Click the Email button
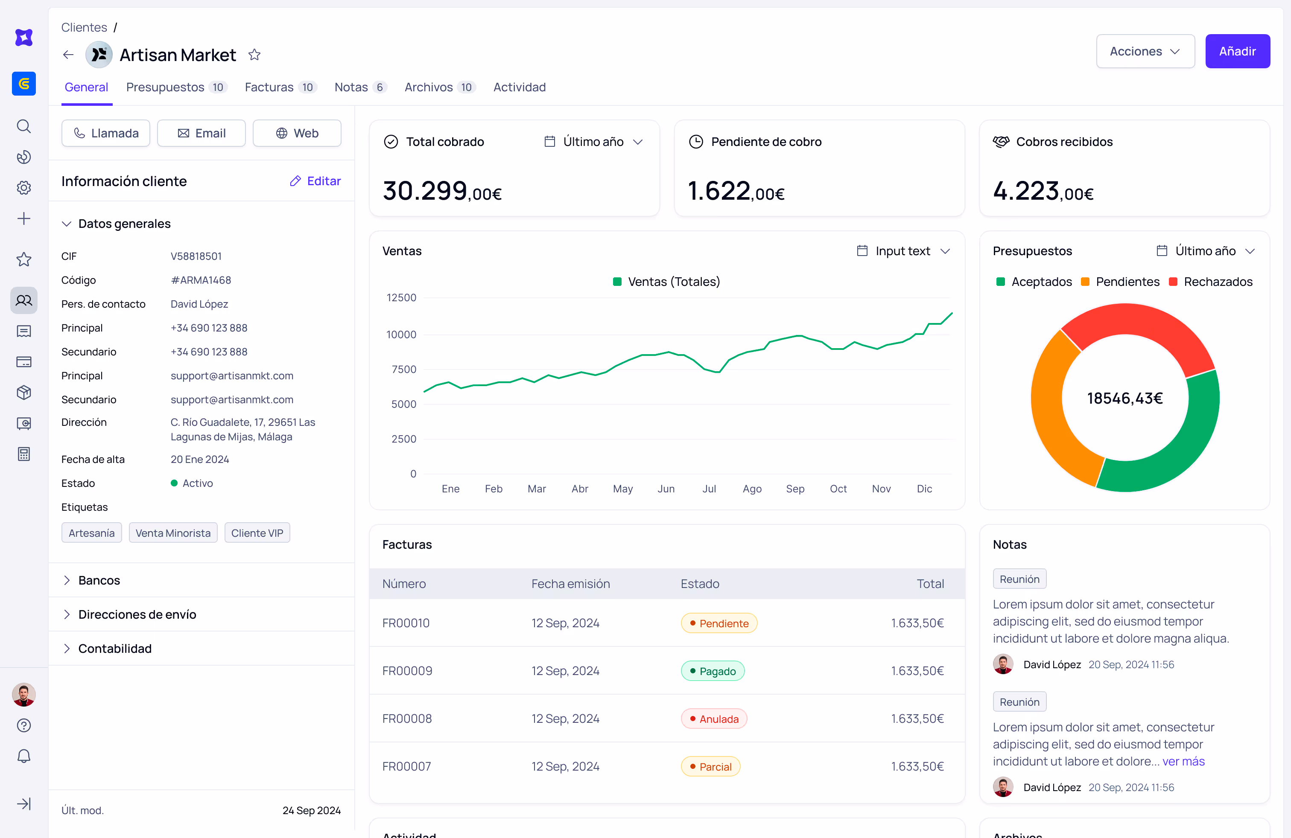Image resolution: width=1291 pixels, height=838 pixels. coord(201,134)
